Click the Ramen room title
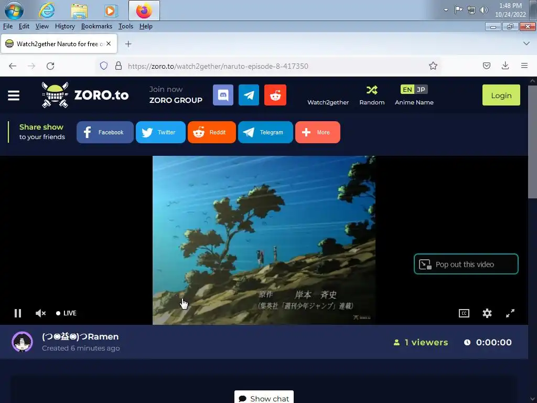 [80, 336]
